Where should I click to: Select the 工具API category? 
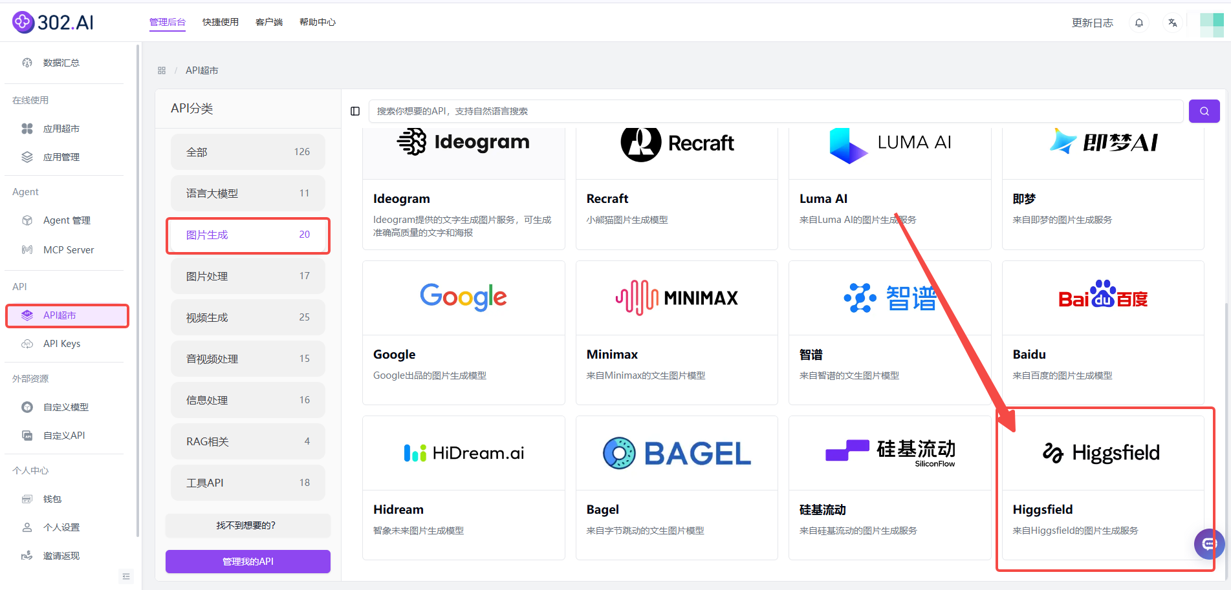click(248, 483)
